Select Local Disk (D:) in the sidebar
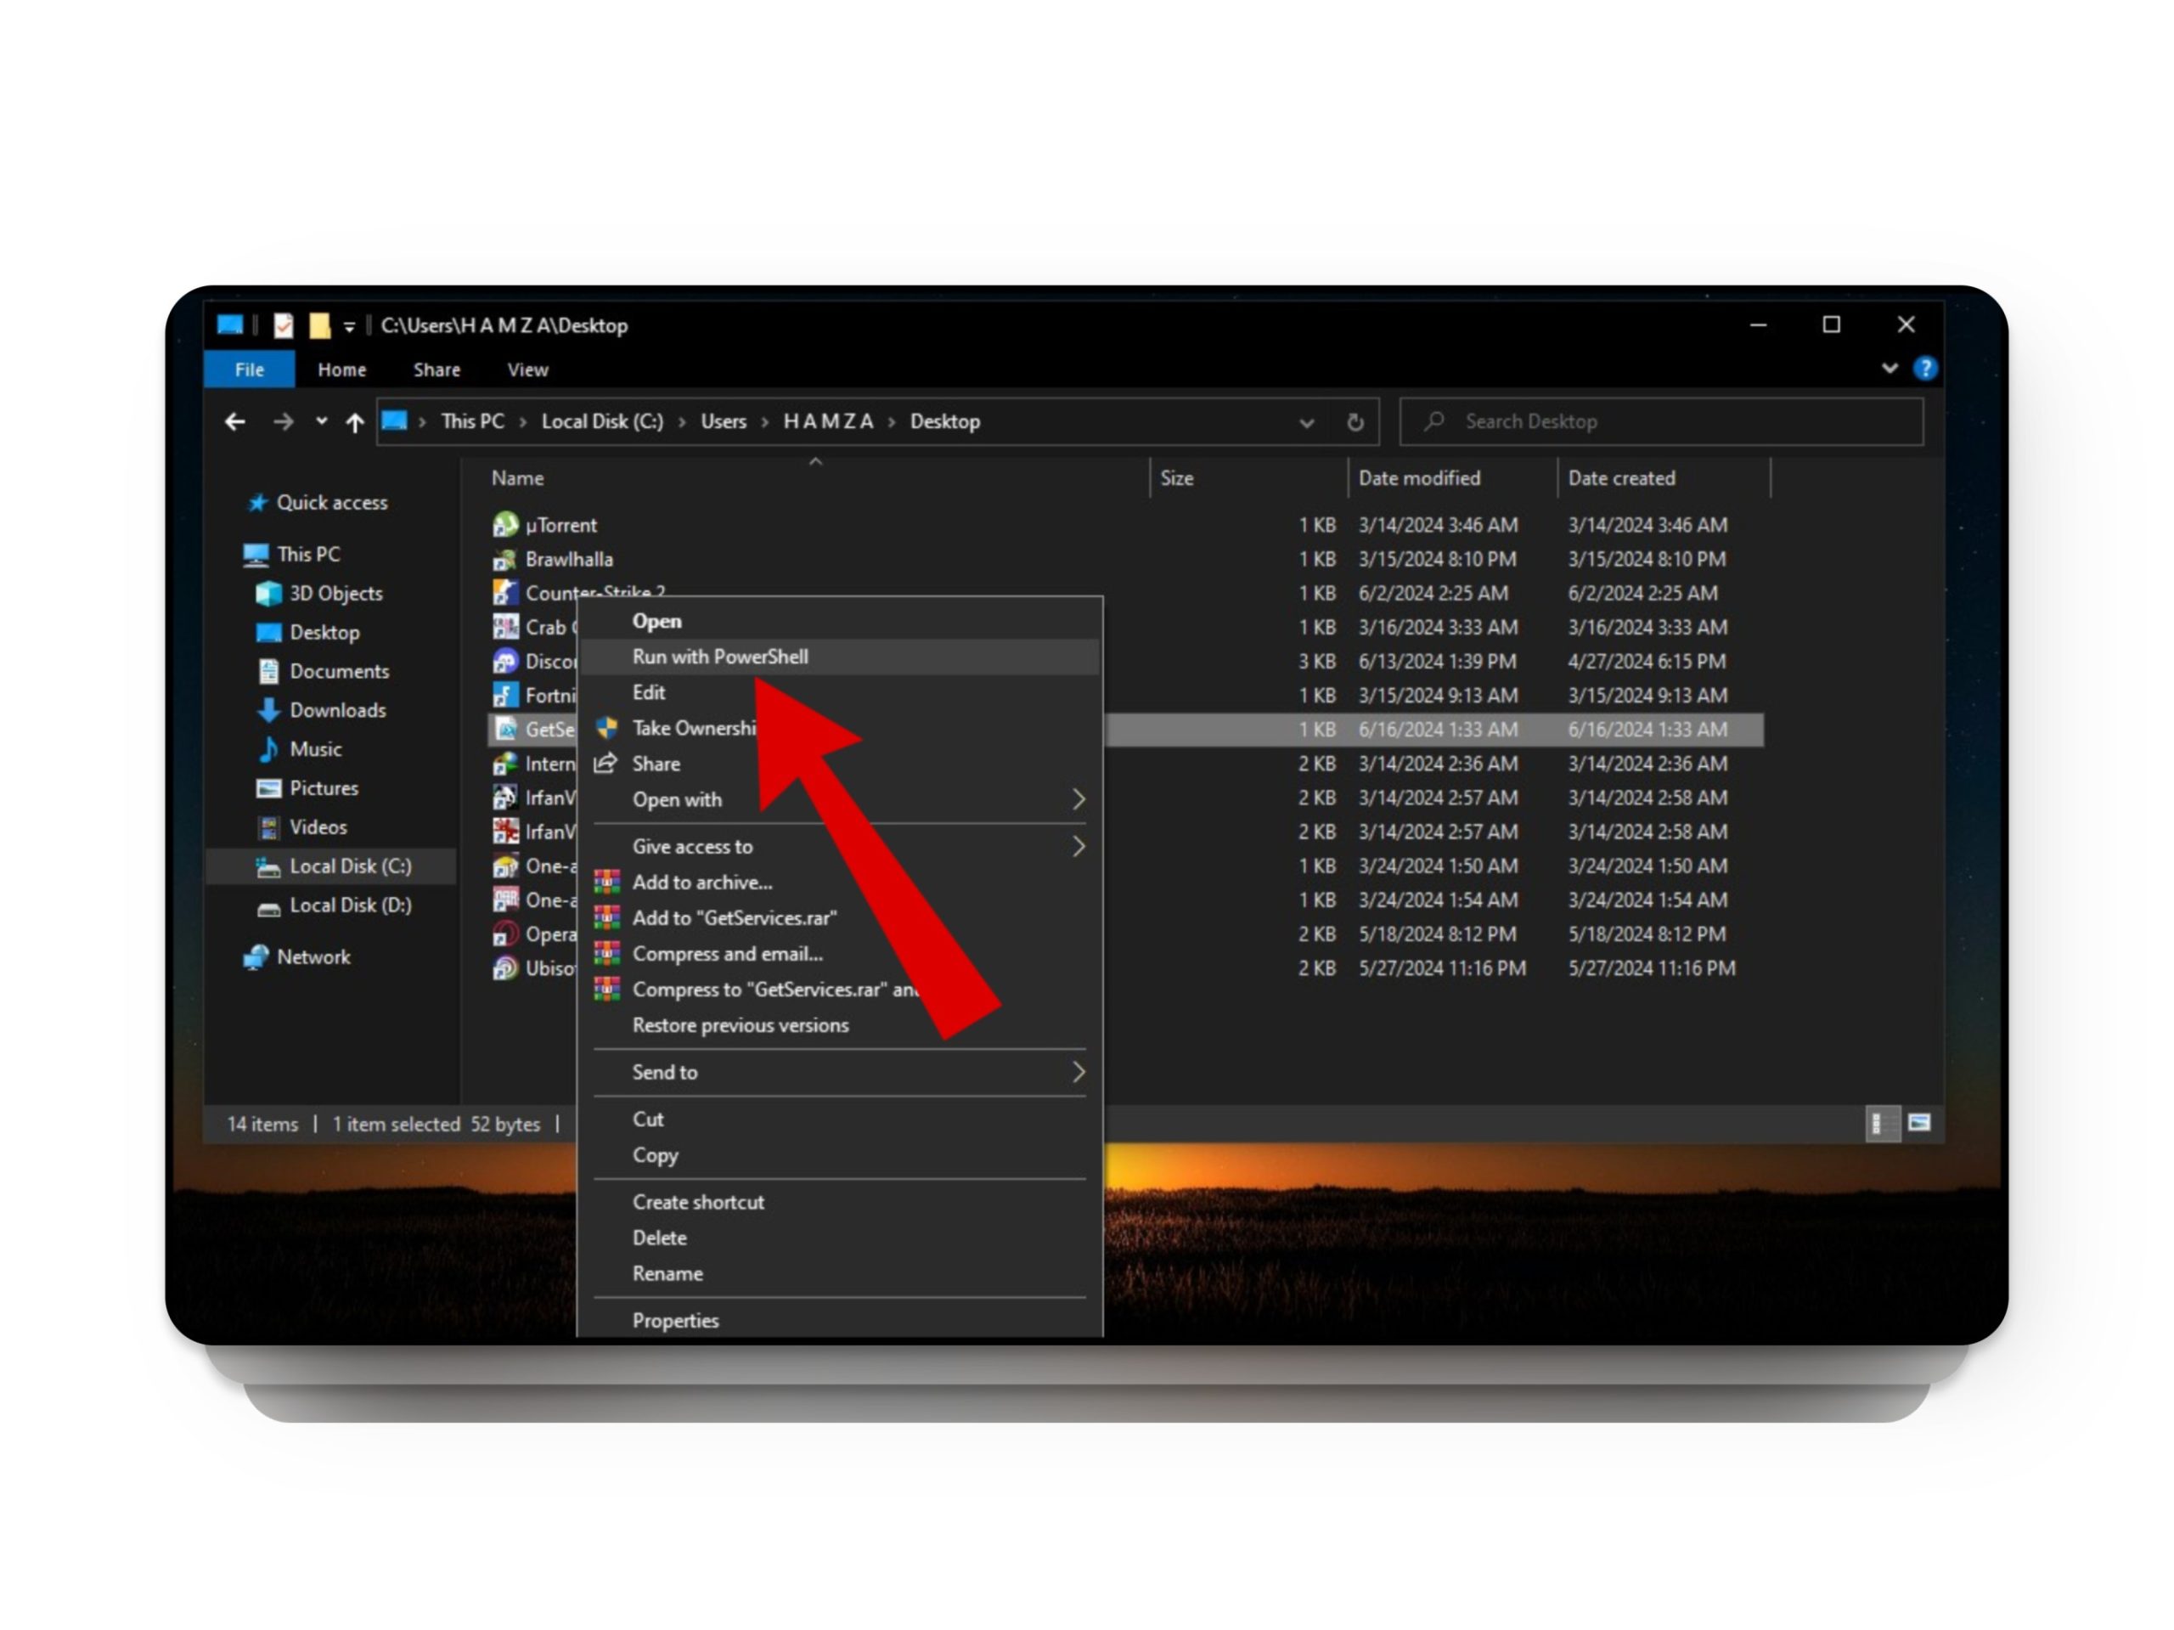2174x1630 pixels. point(350,905)
